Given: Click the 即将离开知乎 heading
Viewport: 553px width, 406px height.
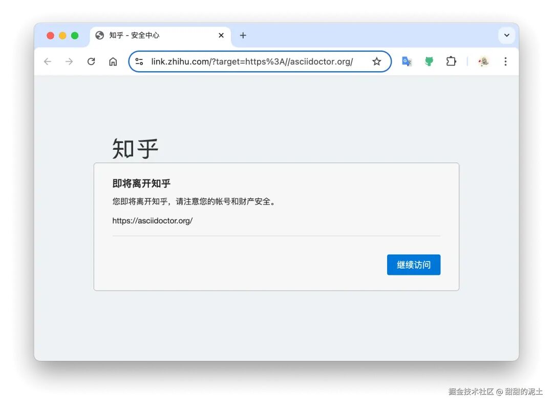Looking at the screenshot, I should (141, 183).
